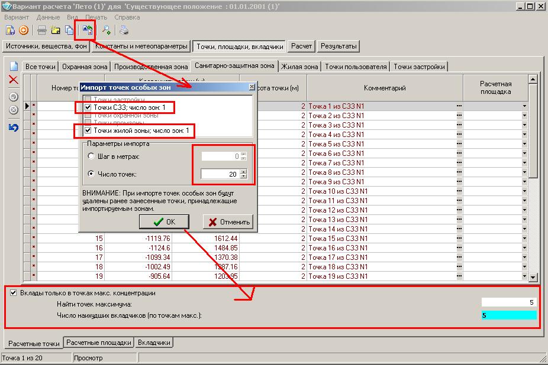Click the magnifier search icon in toolbar

[x=107, y=30]
